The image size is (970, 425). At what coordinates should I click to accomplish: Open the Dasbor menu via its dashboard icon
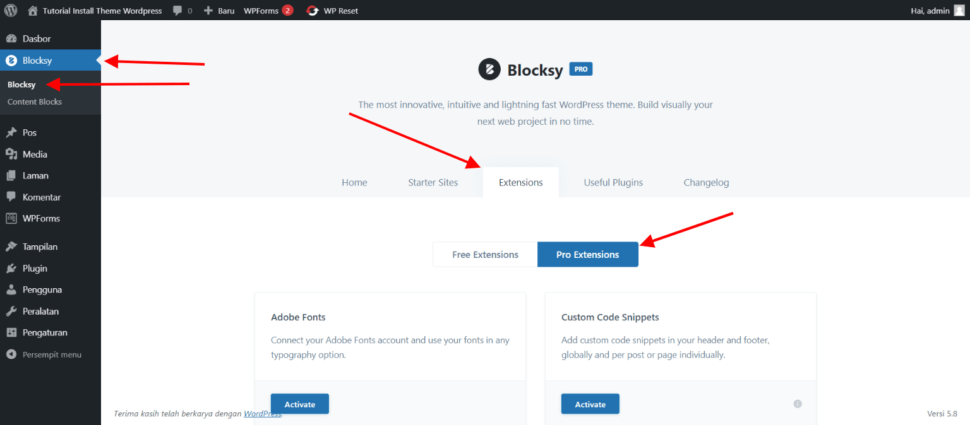click(11, 38)
